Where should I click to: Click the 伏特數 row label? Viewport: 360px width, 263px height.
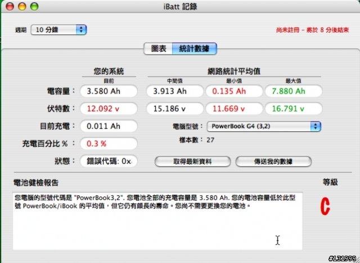[61, 109]
